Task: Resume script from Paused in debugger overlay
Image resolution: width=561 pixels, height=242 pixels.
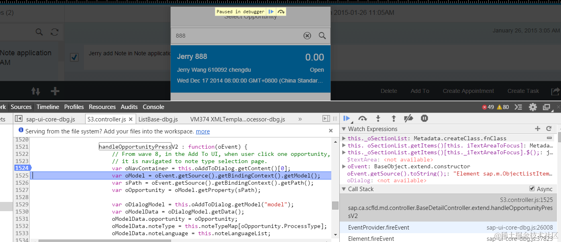Action: point(271,12)
